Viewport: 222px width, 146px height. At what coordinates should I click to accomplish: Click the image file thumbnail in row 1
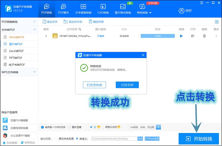pyautogui.click(x=55, y=36)
